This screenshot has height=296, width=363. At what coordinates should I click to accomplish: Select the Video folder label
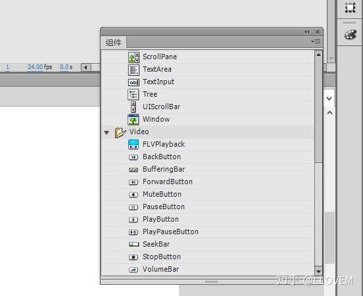click(139, 132)
